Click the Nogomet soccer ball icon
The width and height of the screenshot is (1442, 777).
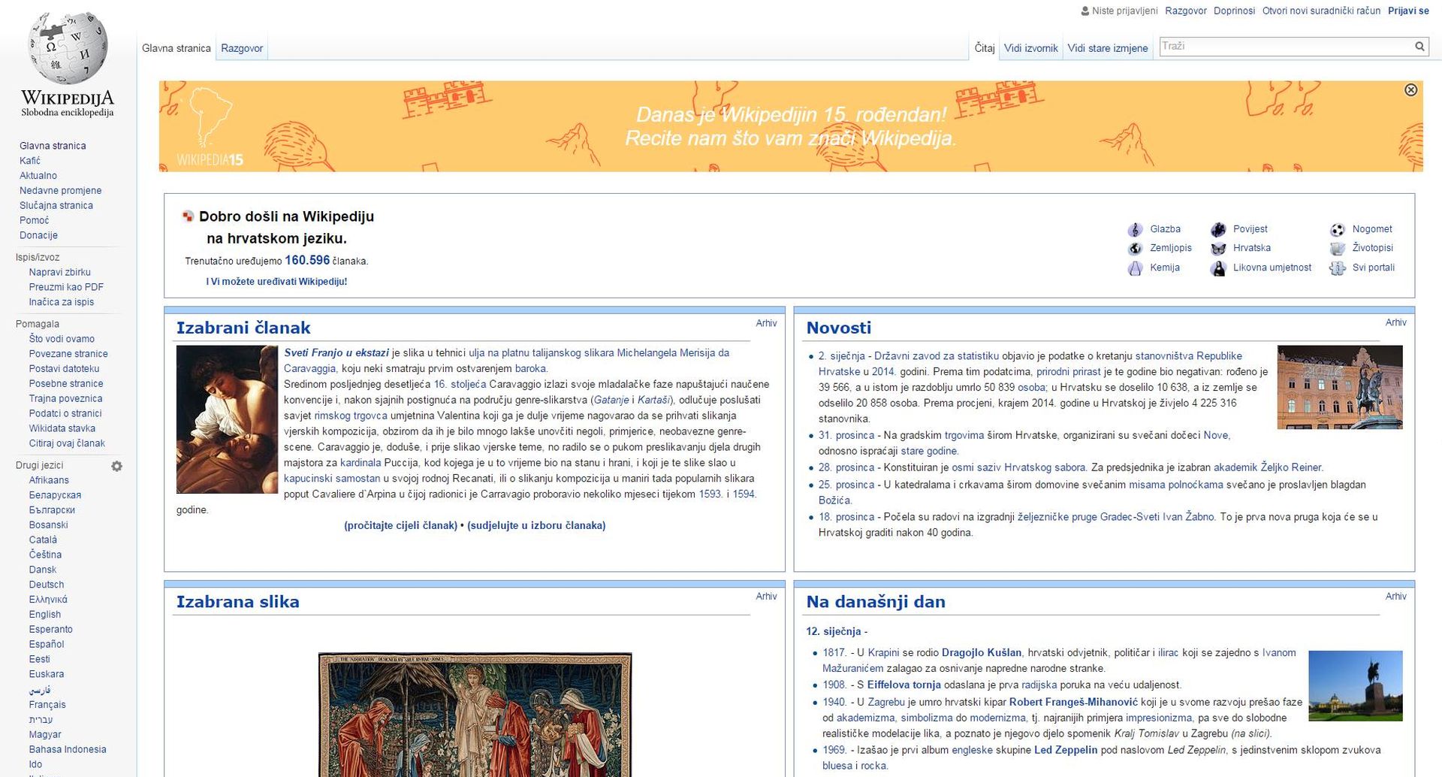point(1337,230)
